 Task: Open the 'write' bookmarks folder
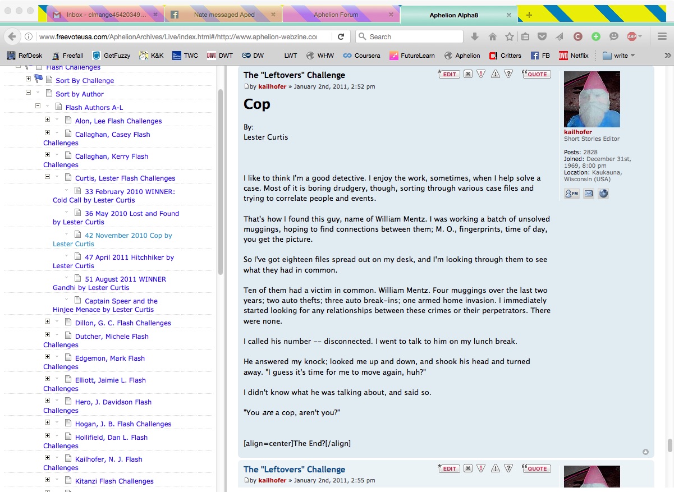618,56
